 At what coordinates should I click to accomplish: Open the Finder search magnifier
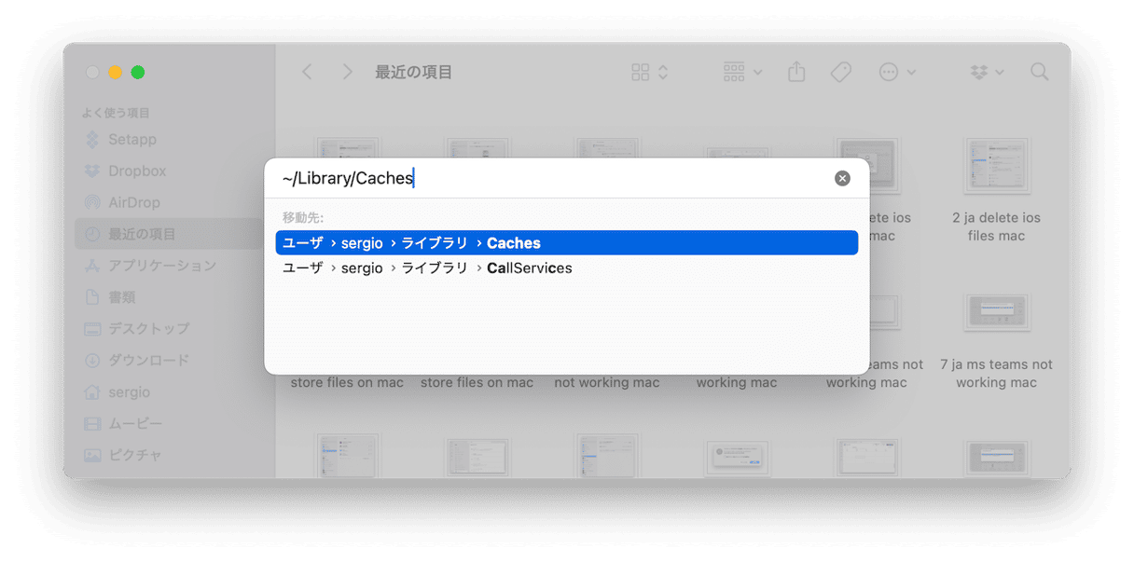1039,72
